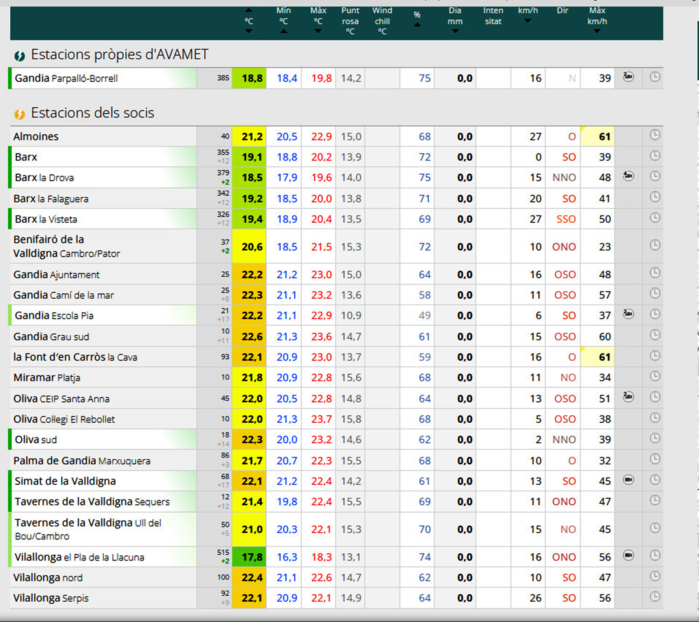
Task: Click clock icon in Almoines row
Action: [x=655, y=135]
